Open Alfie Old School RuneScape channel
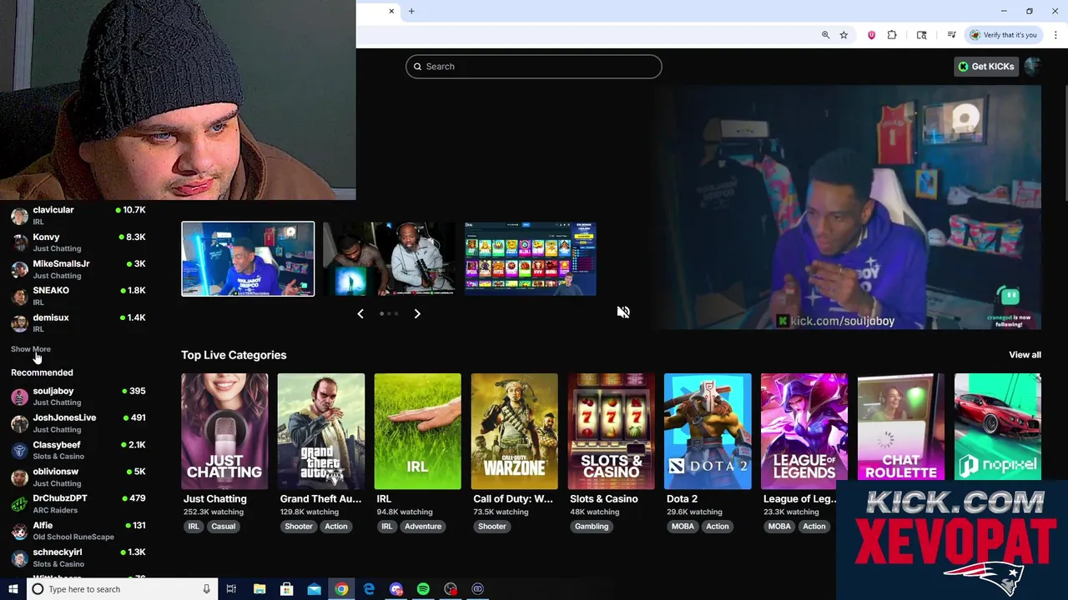Screen dimensions: 1068x600 [78, 531]
